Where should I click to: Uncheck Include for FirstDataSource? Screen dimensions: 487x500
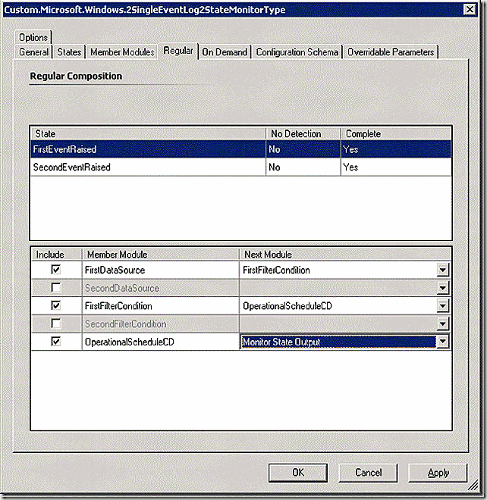click(x=56, y=270)
